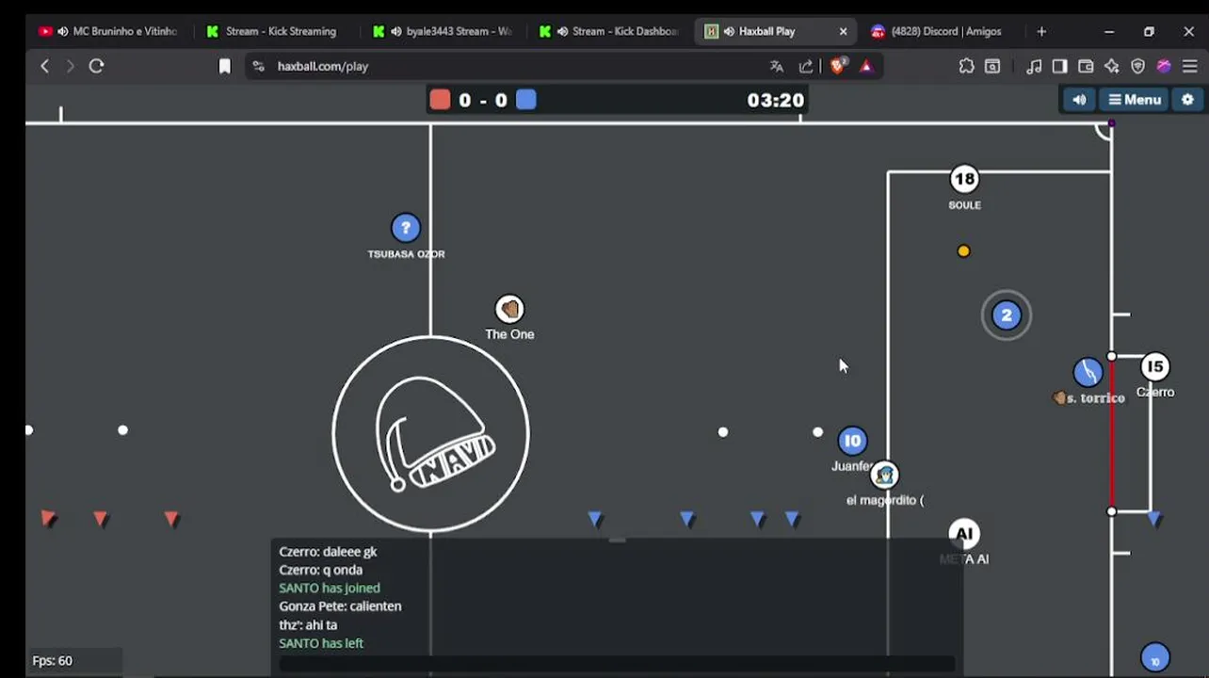1209x678 pixels.
Task: Click chat message Czerro: daleee gk
Action: click(x=328, y=552)
